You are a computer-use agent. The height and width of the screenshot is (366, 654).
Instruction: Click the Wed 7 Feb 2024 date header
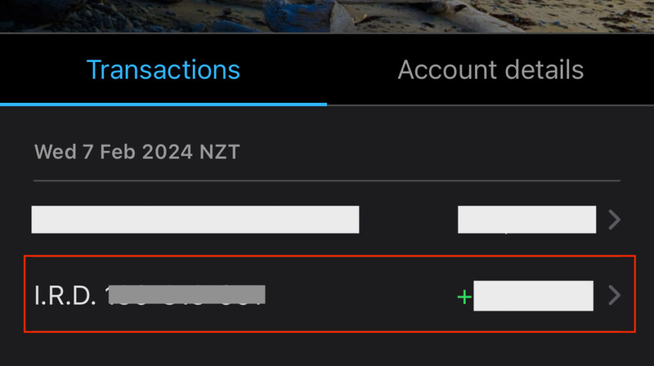tap(136, 152)
